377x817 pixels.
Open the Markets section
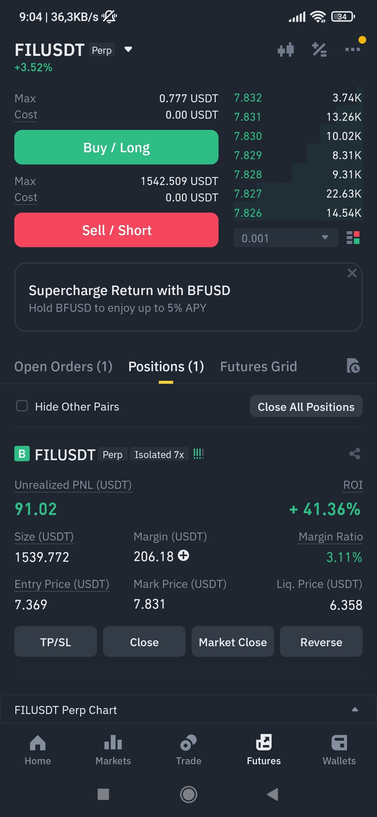point(113,750)
